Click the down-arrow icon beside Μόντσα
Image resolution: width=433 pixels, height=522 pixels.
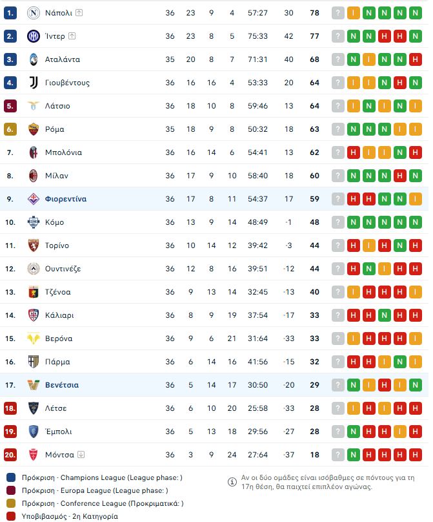[x=81, y=455]
